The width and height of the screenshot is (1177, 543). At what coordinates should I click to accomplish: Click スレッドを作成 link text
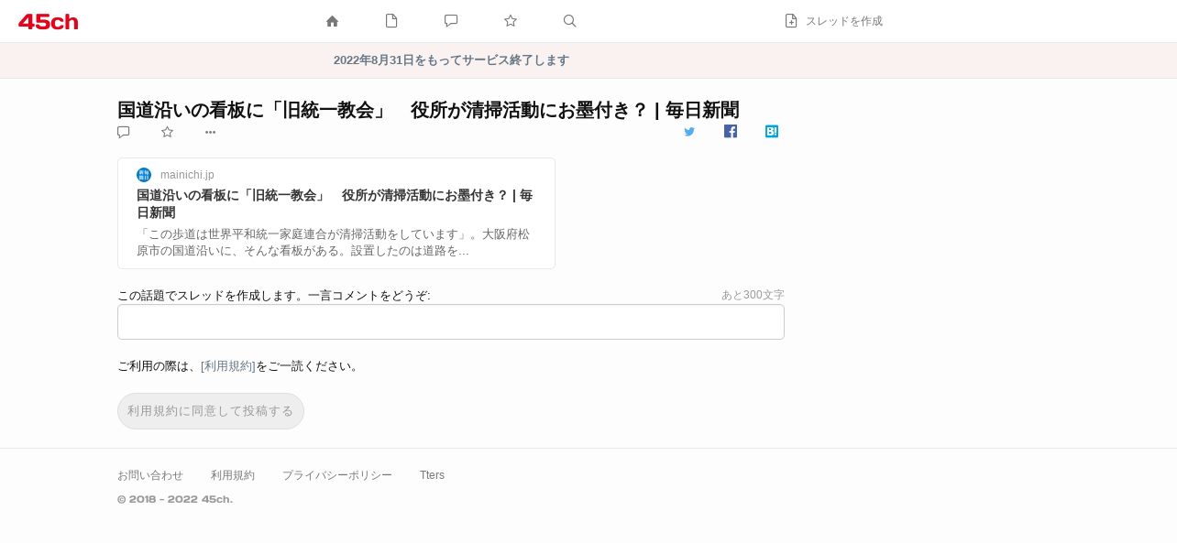(x=844, y=21)
